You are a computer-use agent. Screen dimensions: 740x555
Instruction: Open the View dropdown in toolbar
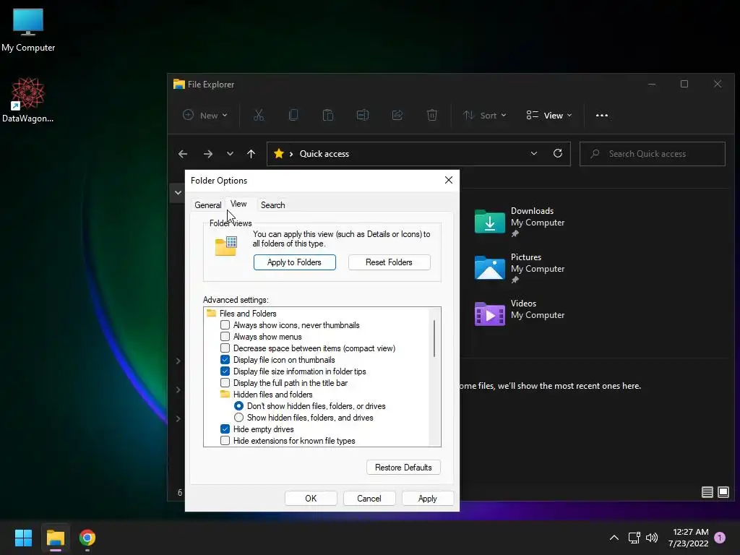click(549, 115)
